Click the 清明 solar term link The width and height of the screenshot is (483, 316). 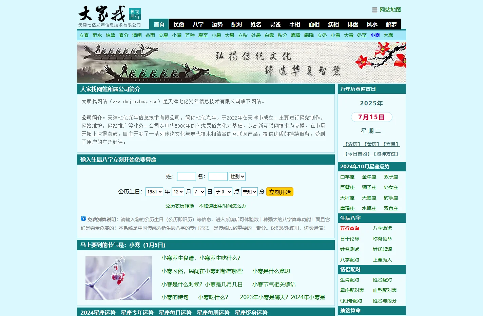[x=137, y=35]
